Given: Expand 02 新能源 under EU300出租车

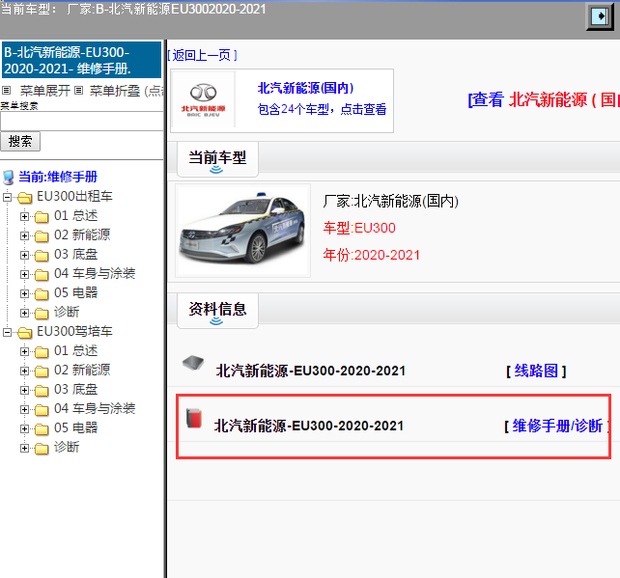Looking at the screenshot, I should [24, 235].
